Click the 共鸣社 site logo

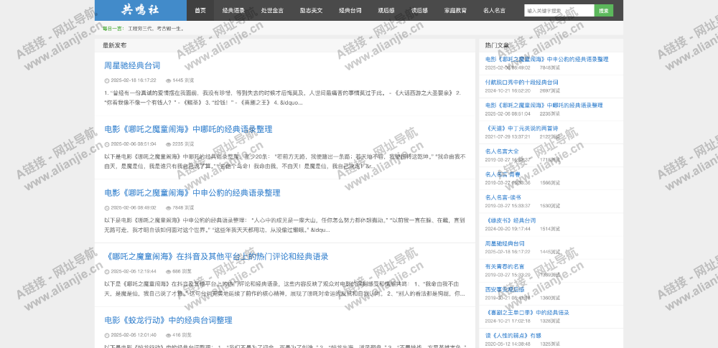(141, 10)
